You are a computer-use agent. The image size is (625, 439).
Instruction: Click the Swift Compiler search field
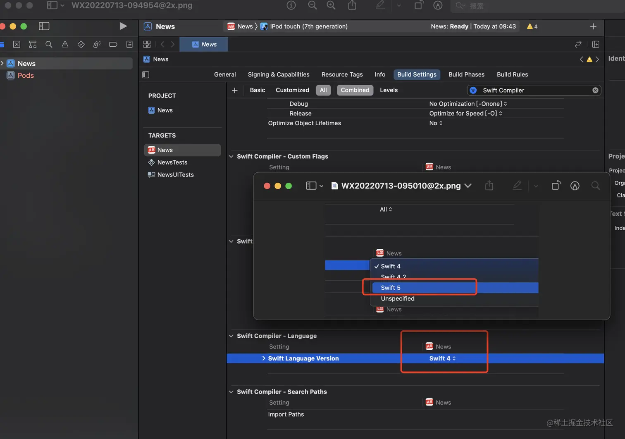click(534, 90)
